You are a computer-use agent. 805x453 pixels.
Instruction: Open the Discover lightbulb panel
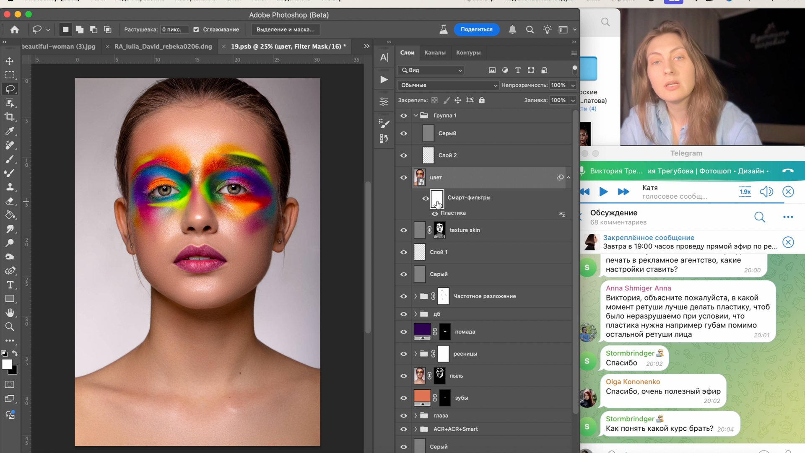(547, 29)
